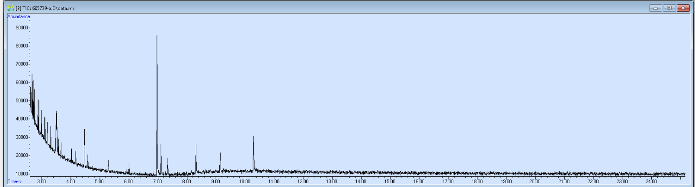
Task: Click the 12.00 time axis label
Action: pos(303,181)
